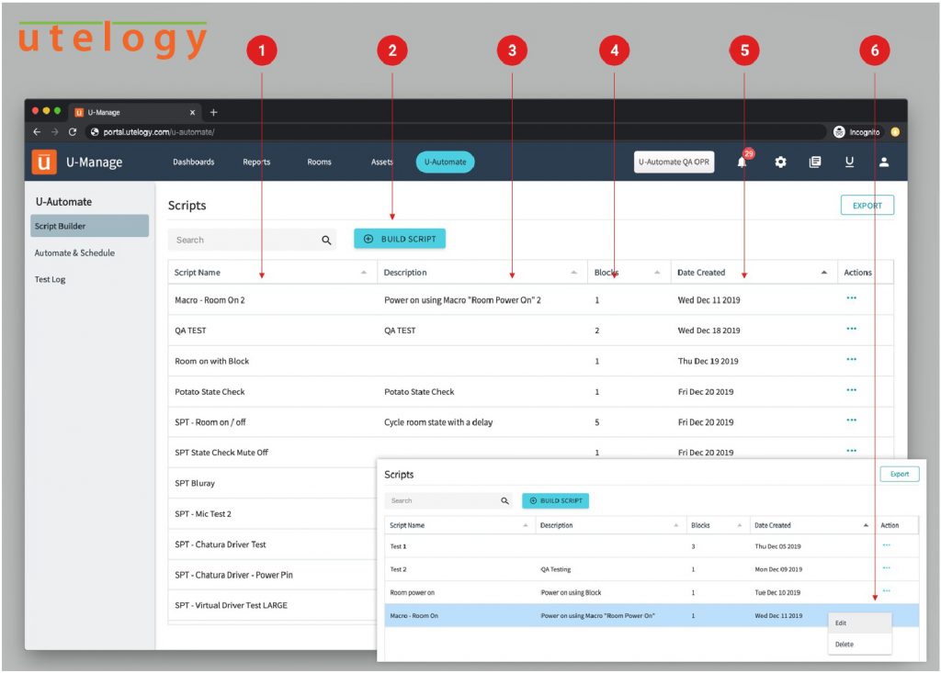Open Assets in top navigation
The image size is (941, 673).
point(381,162)
